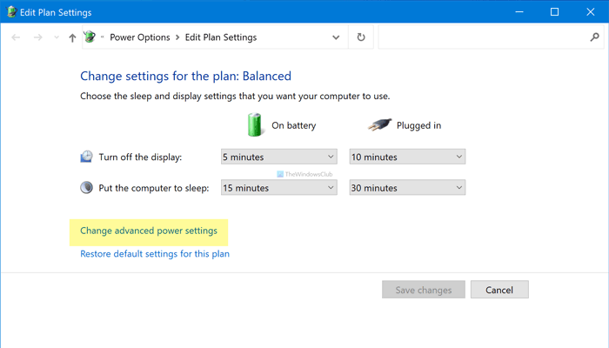Viewport: 609px width, 348px height.
Task: Click Edit Plan Settings breadcrumb
Action: point(220,38)
